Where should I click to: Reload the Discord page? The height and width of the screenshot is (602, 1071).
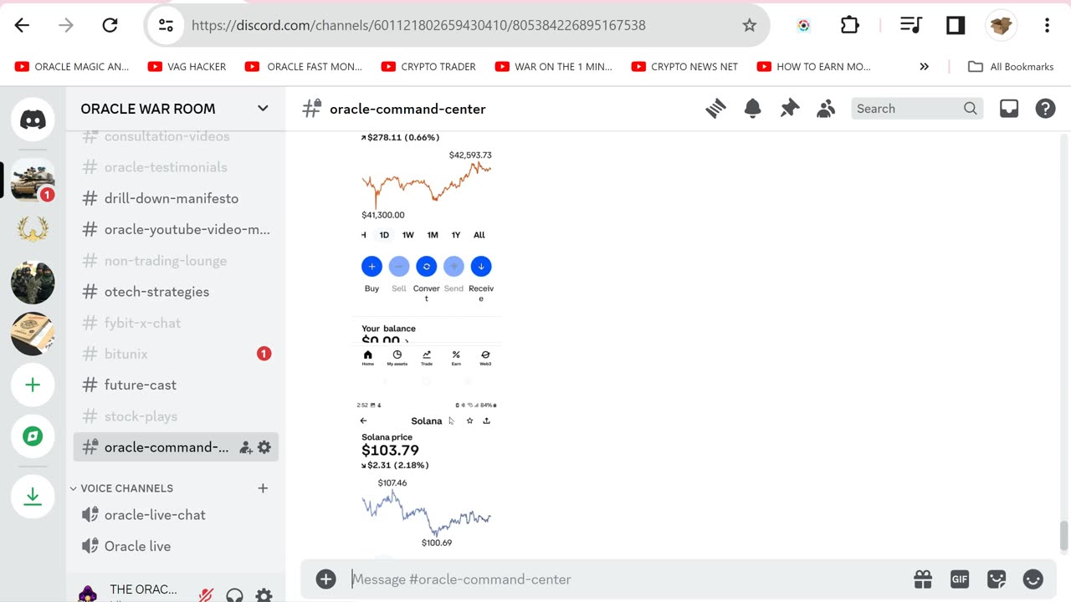(x=110, y=25)
